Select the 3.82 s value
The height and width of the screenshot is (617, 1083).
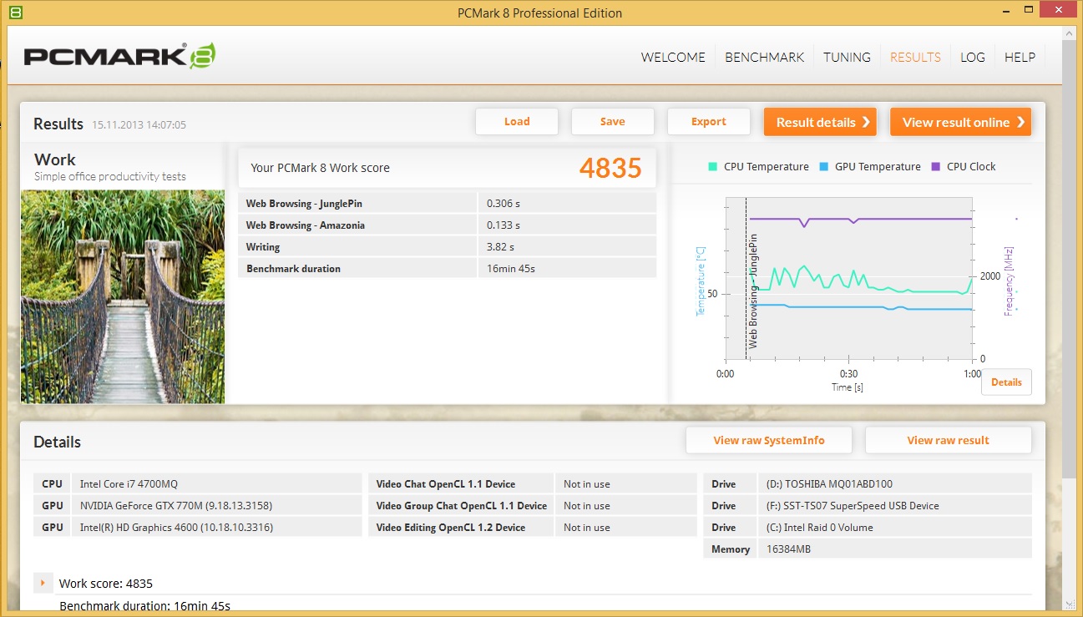(500, 247)
